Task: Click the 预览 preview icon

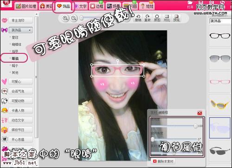Action: click(x=176, y=17)
